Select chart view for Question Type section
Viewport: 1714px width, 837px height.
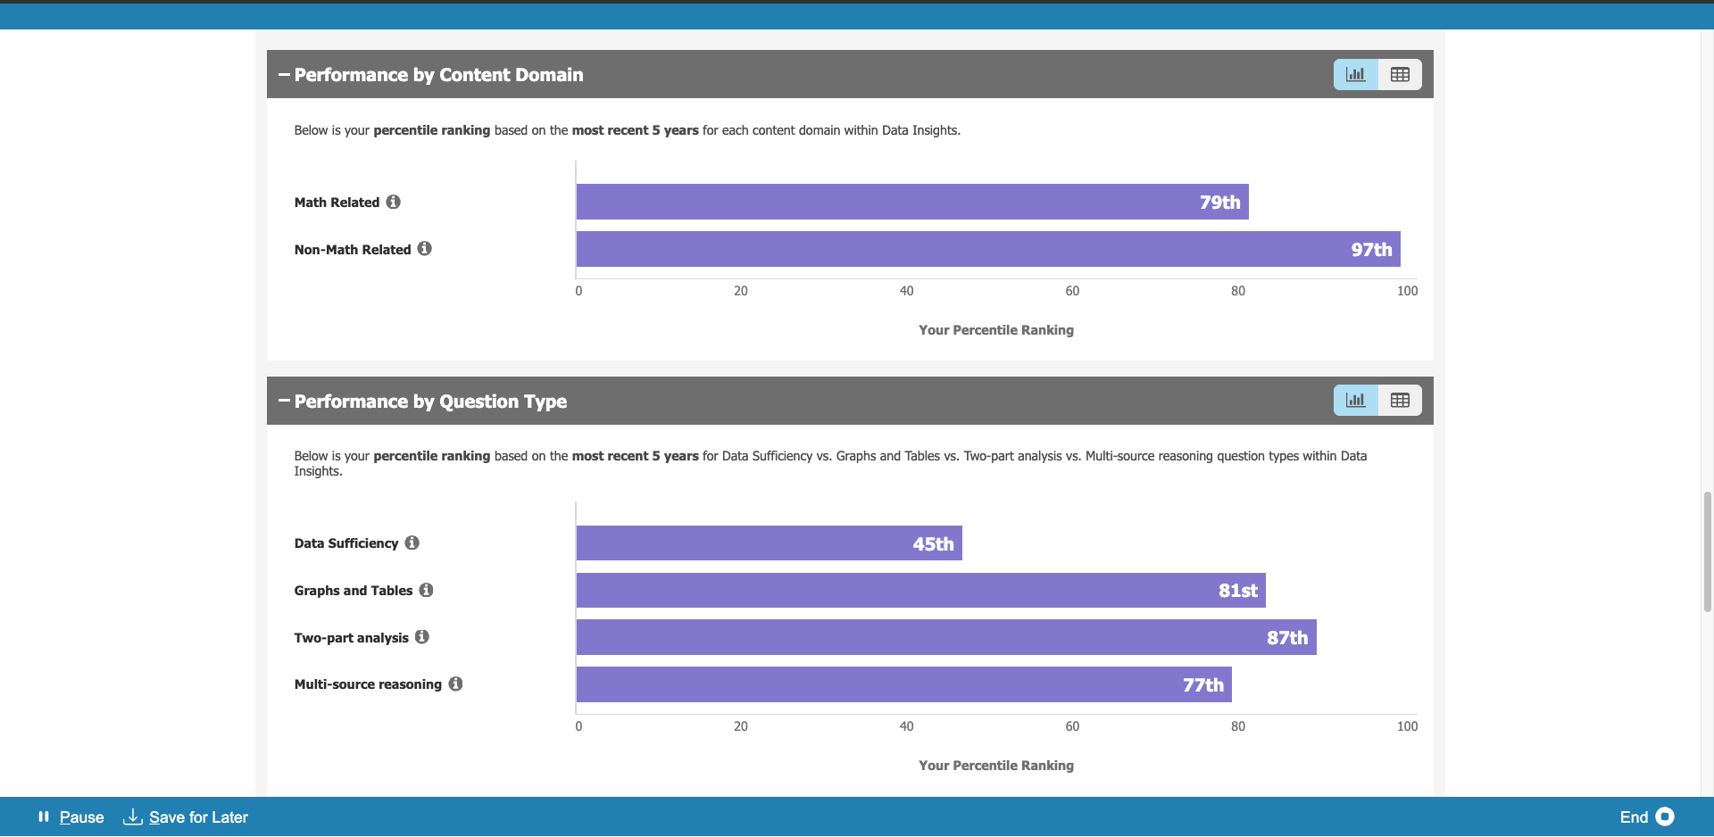[1355, 401]
